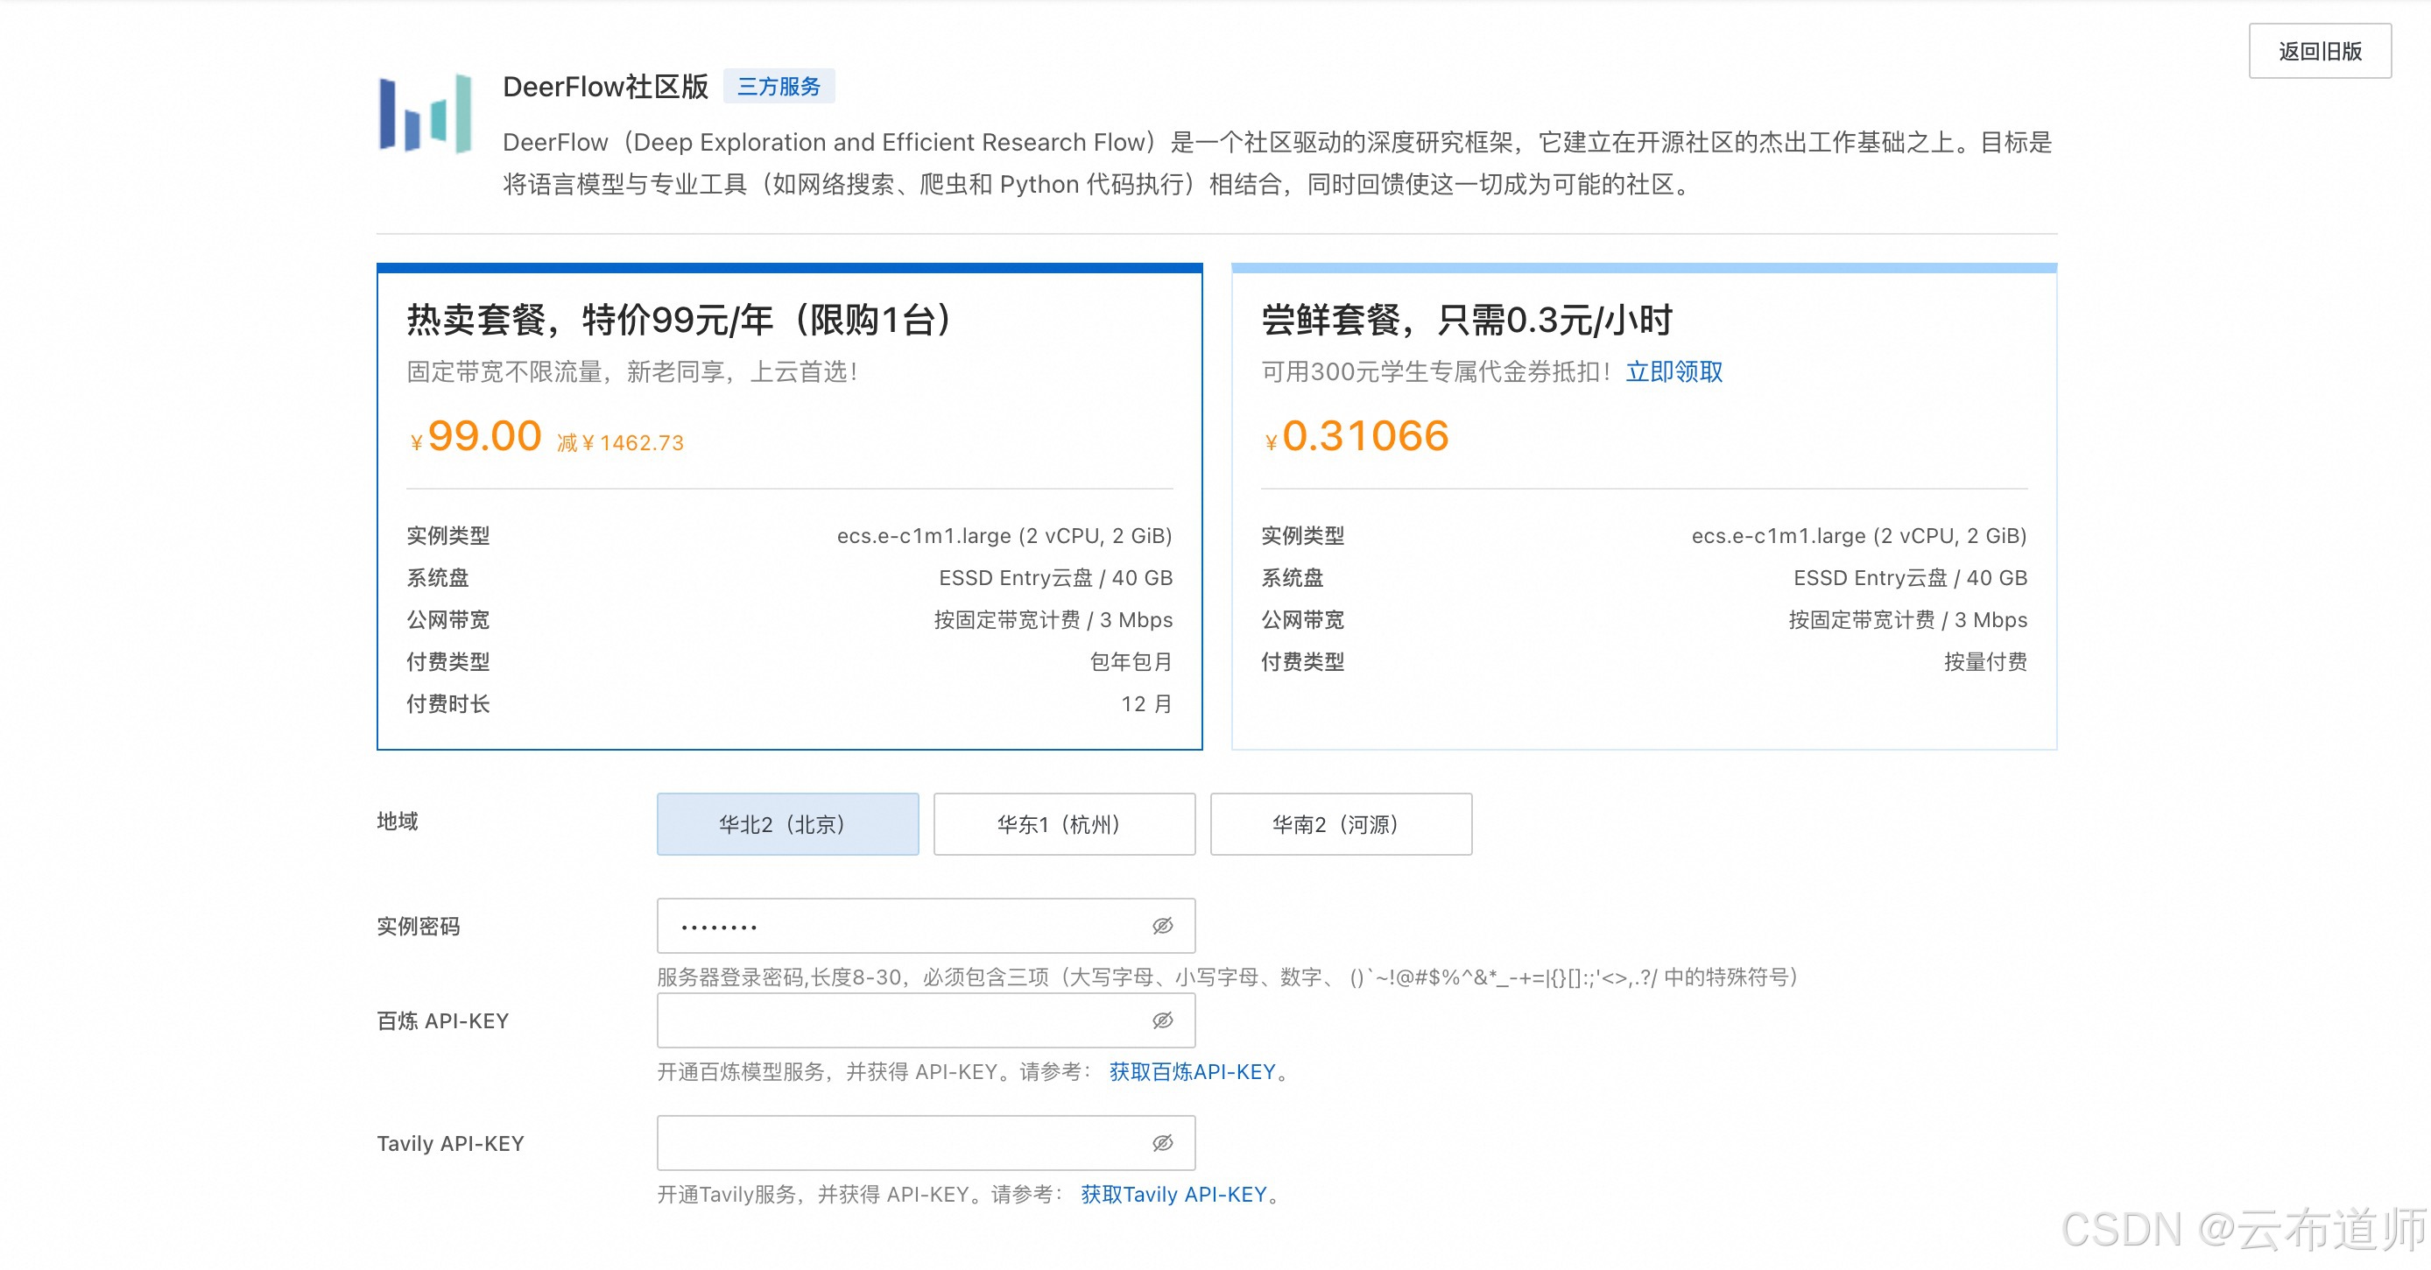The image size is (2431, 1270).
Task: Show the instance password with eye icon
Action: [x=1162, y=926]
